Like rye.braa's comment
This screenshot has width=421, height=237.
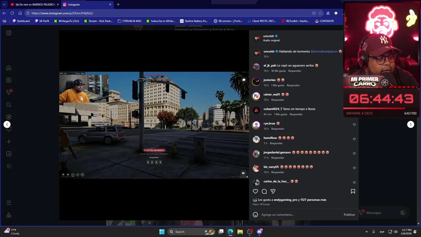(x=354, y=125)
